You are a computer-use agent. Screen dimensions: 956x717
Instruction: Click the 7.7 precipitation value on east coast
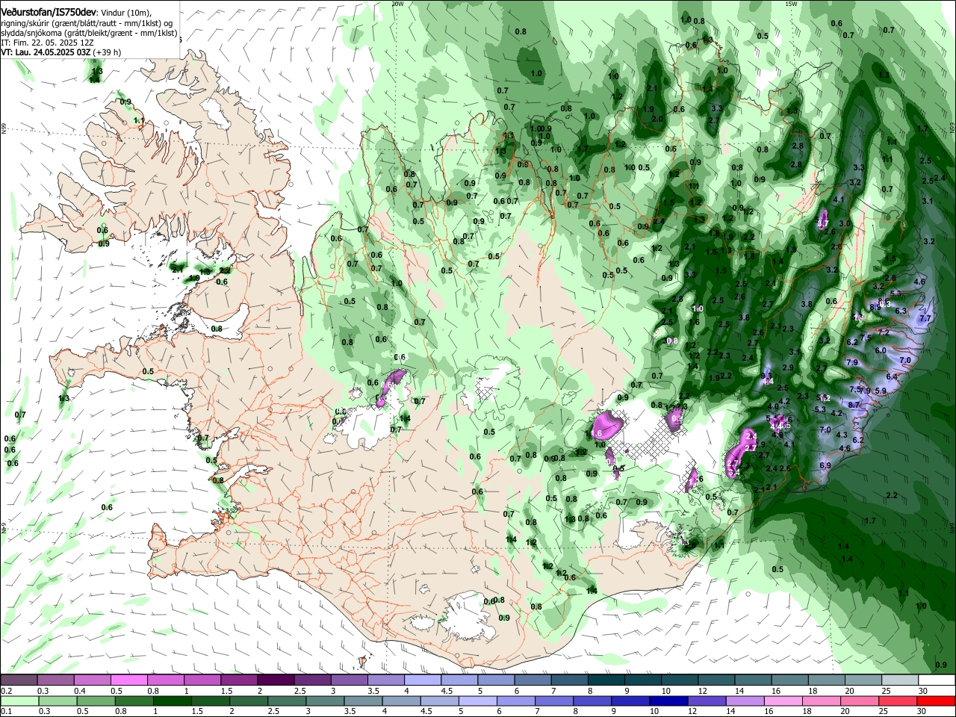tap(925, 318)
